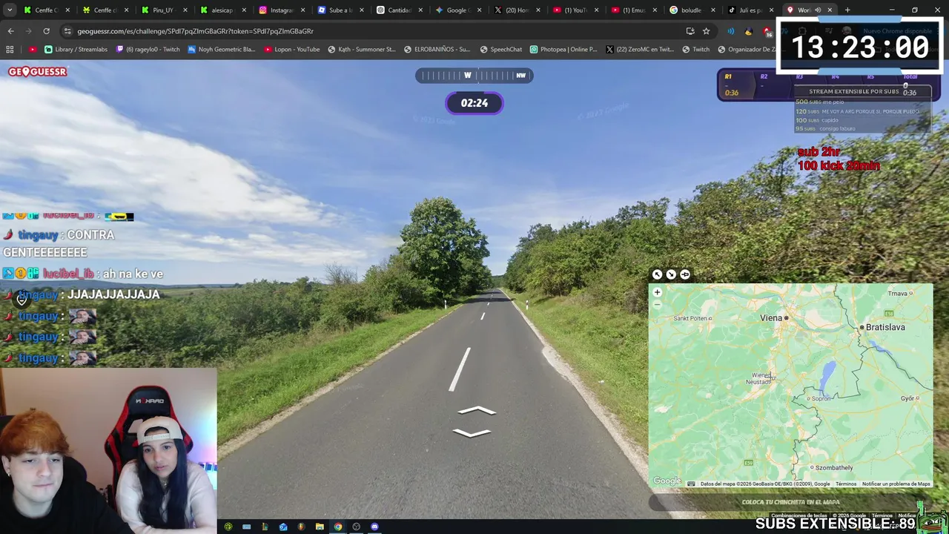
Task: Switch to the Google tab
Action: click(452, 10)
